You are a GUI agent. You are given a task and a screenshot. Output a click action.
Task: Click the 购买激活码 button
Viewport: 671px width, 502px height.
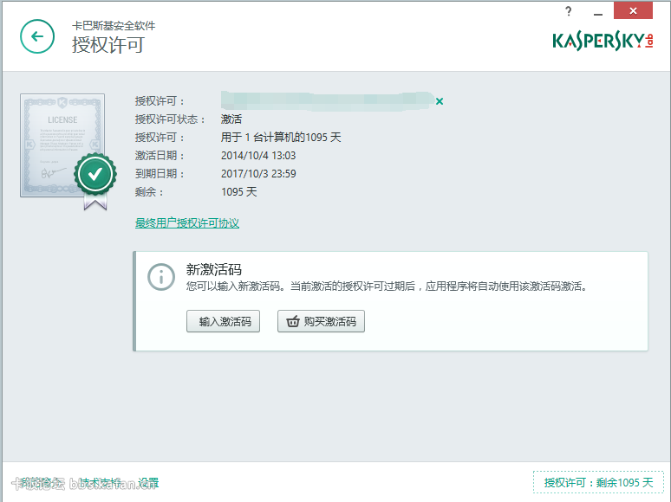pos(321,321)
